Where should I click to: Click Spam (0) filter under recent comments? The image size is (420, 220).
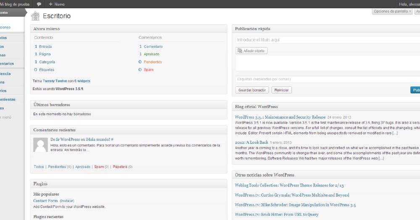coord(102,167)
